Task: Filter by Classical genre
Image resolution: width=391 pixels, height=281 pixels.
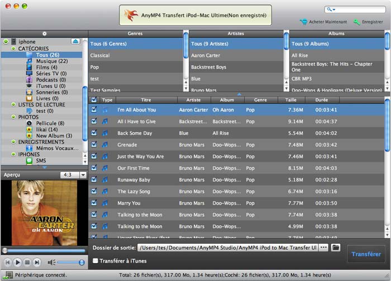Action: click(x=136, y=55)
